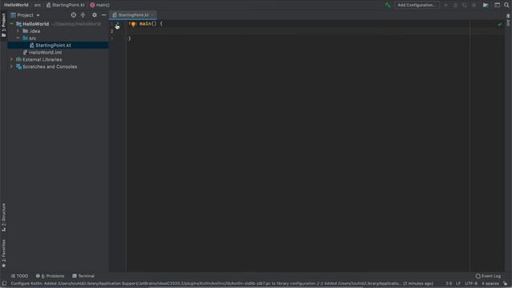Click the 4 spaces indent setting
Screen dimensions: 512x288
(490, 283)
